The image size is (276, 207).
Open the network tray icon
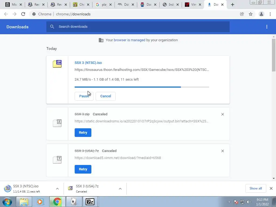242,202
